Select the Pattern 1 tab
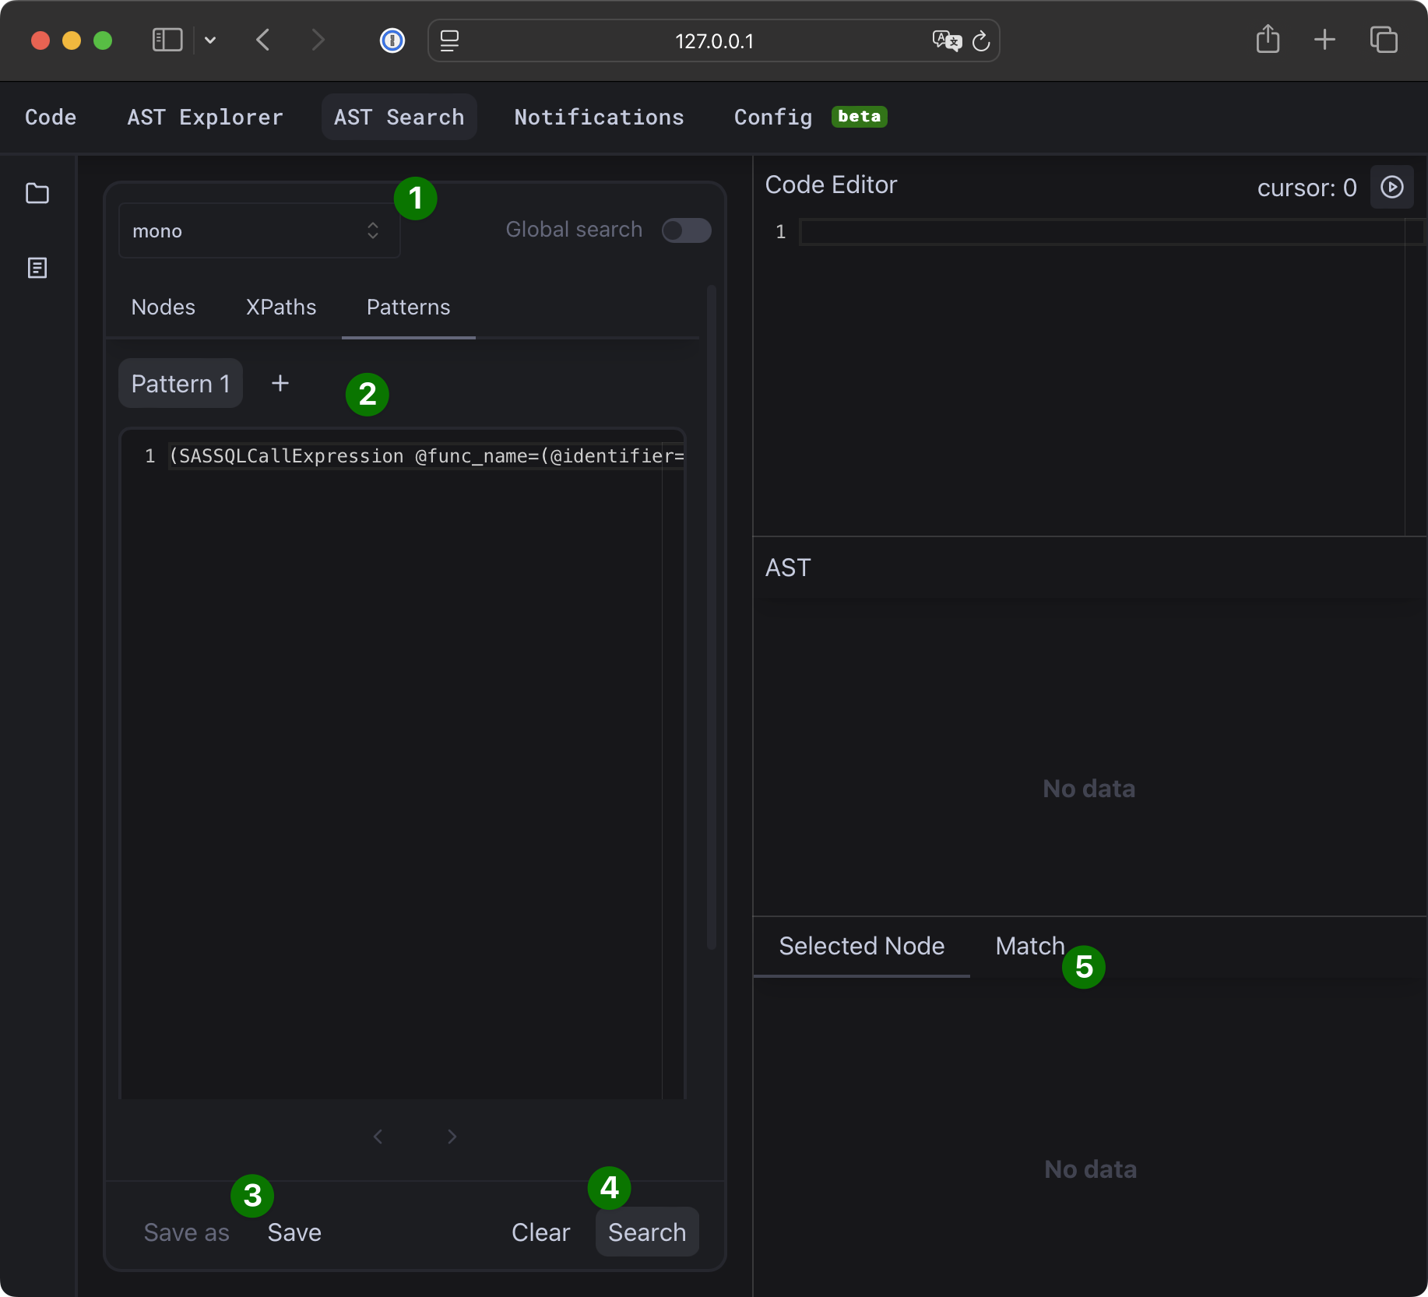 pos(181,383)
